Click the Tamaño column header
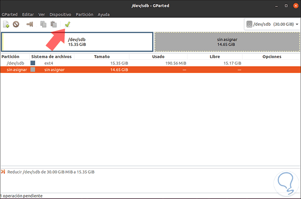This screenshot has height=199, width=301. click(x=102, y=57)
